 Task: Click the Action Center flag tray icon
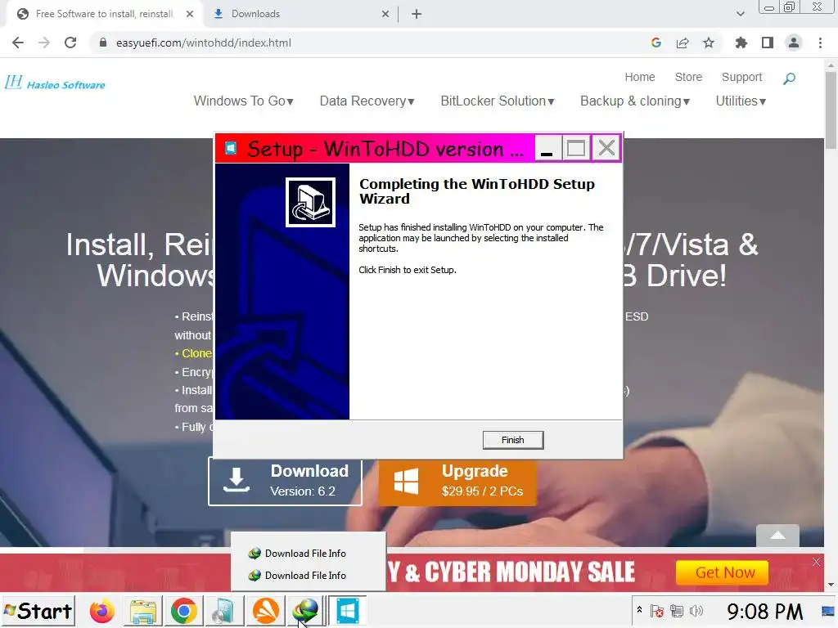[x=657, y=611]
